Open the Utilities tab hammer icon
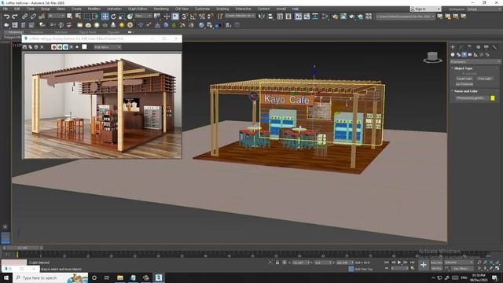The width and height of the screenshot is (503, 283). (494, 47)
